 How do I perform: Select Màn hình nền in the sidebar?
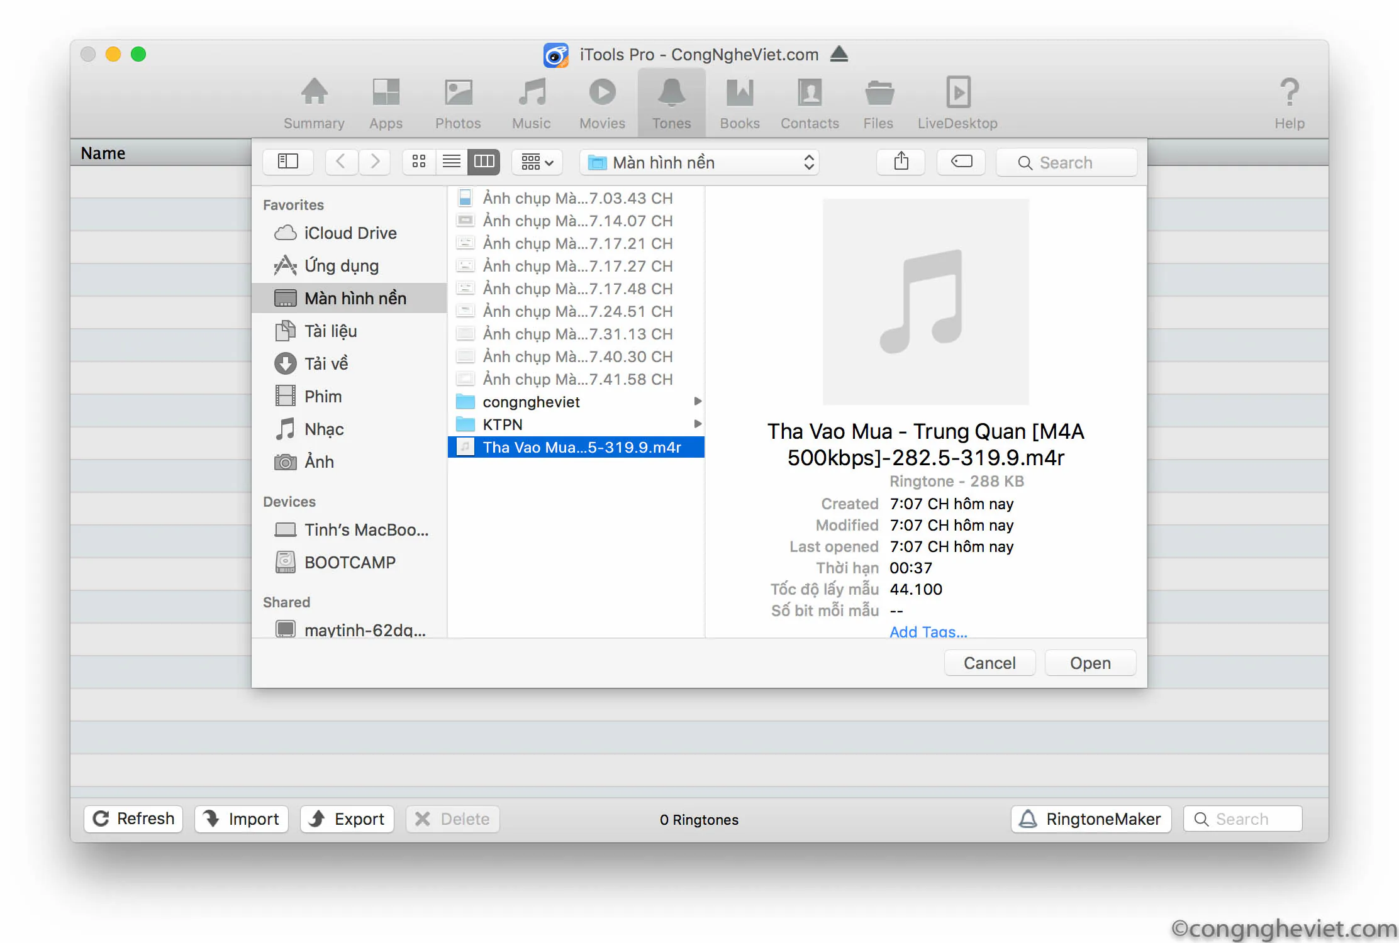tap(350, 299)
